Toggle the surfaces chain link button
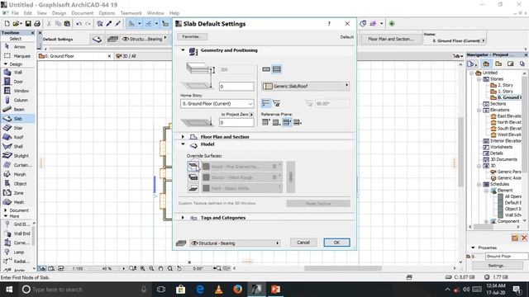Screen dimensions: 529x297 point(290,177)
